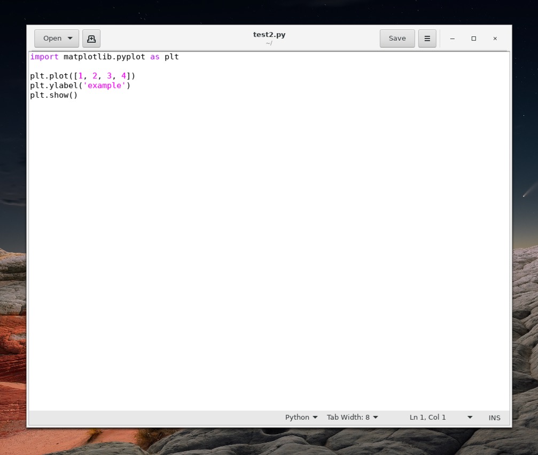Create a new document with the icon
The image size is (538, 455).
(91, 38)
